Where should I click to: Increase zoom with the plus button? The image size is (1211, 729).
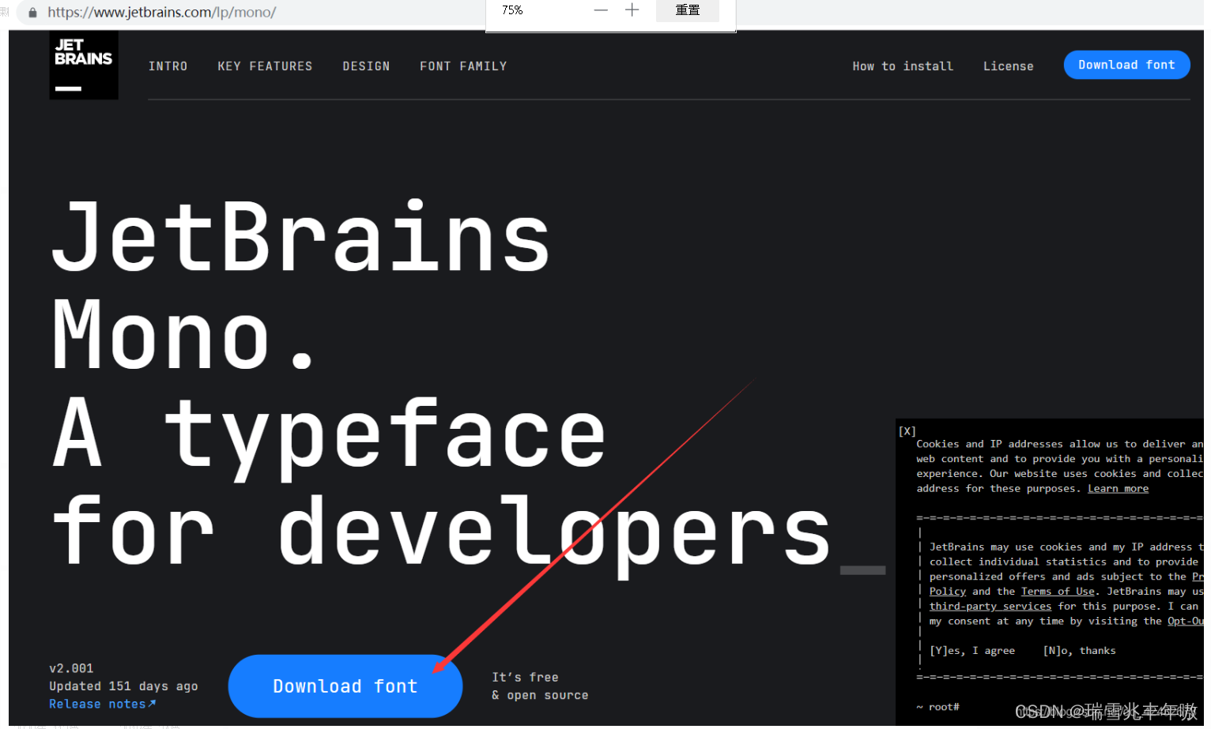(632, 10)
